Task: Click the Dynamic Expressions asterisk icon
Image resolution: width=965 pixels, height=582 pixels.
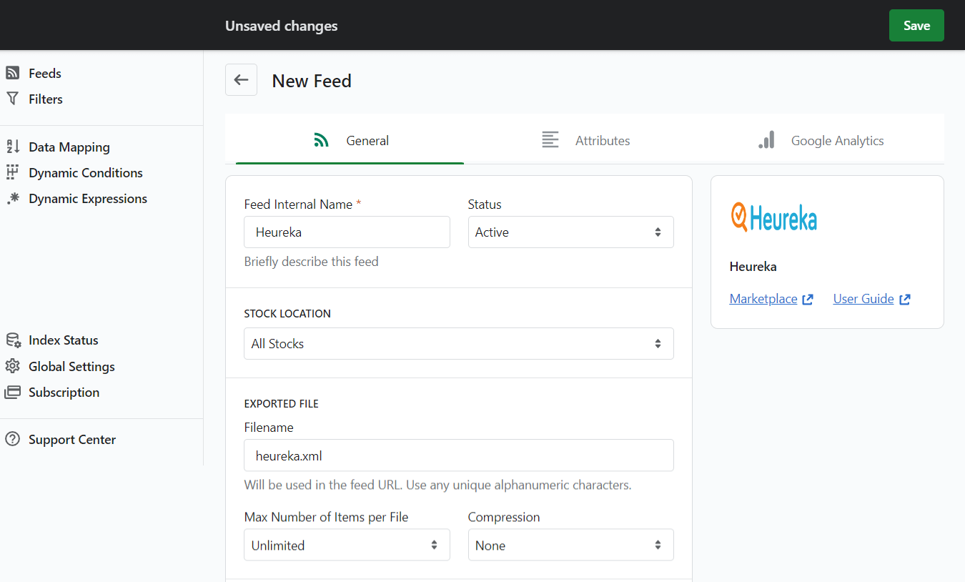Action: click(x=12, y=199)
